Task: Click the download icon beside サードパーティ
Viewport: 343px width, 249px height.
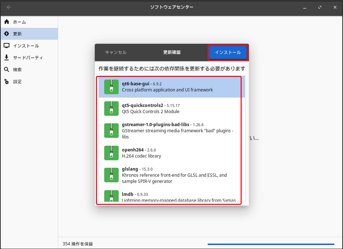Action: (x=7, y=58)
